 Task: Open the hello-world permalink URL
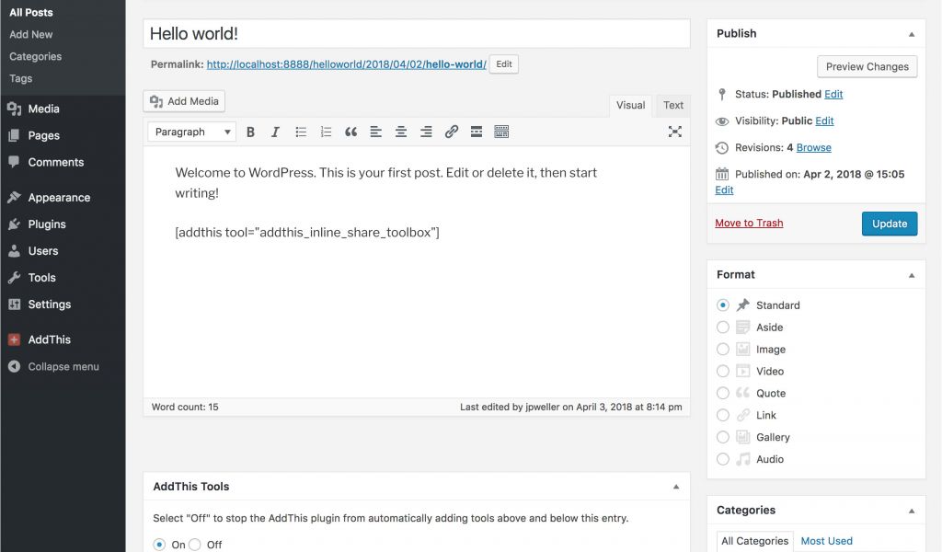[347, 64]
